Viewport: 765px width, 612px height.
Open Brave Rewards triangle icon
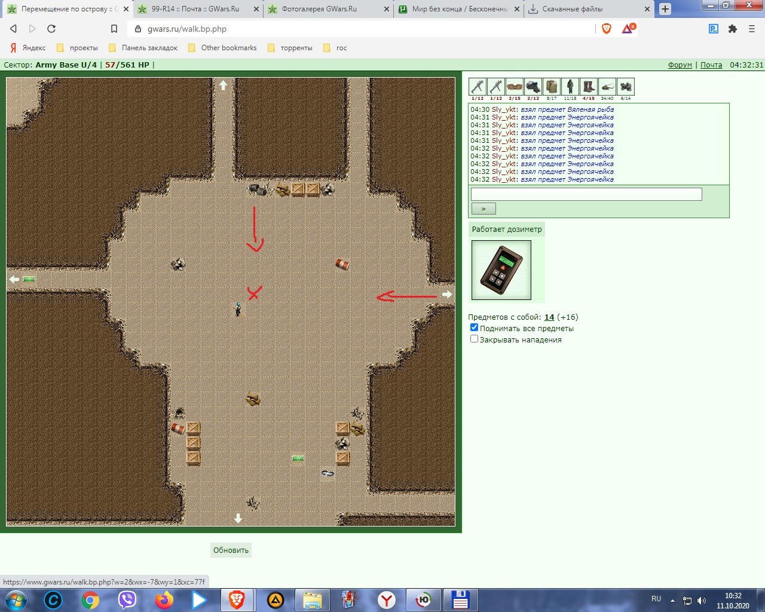tap(628, 29)
